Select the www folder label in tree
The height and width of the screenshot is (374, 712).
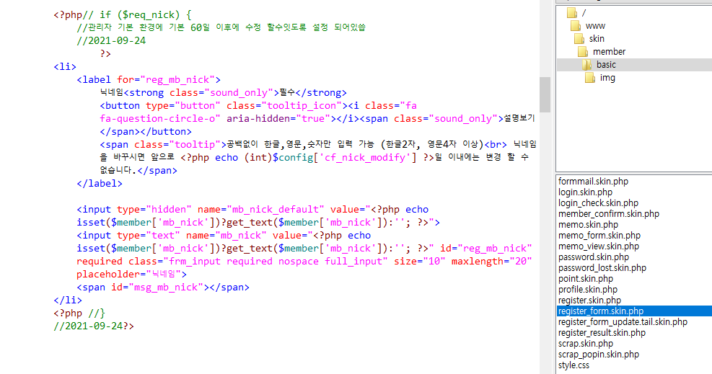pyautogui.click(x=595, y=26)
